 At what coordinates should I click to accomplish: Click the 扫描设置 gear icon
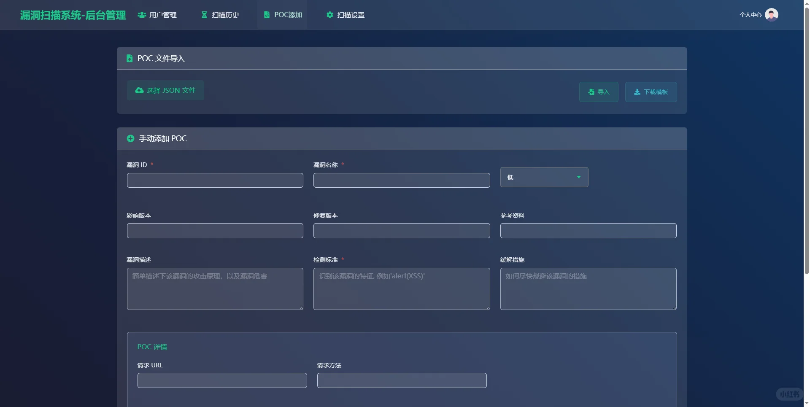[x=330, y=15]
